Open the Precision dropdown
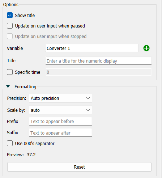 [x=60, y=98]
